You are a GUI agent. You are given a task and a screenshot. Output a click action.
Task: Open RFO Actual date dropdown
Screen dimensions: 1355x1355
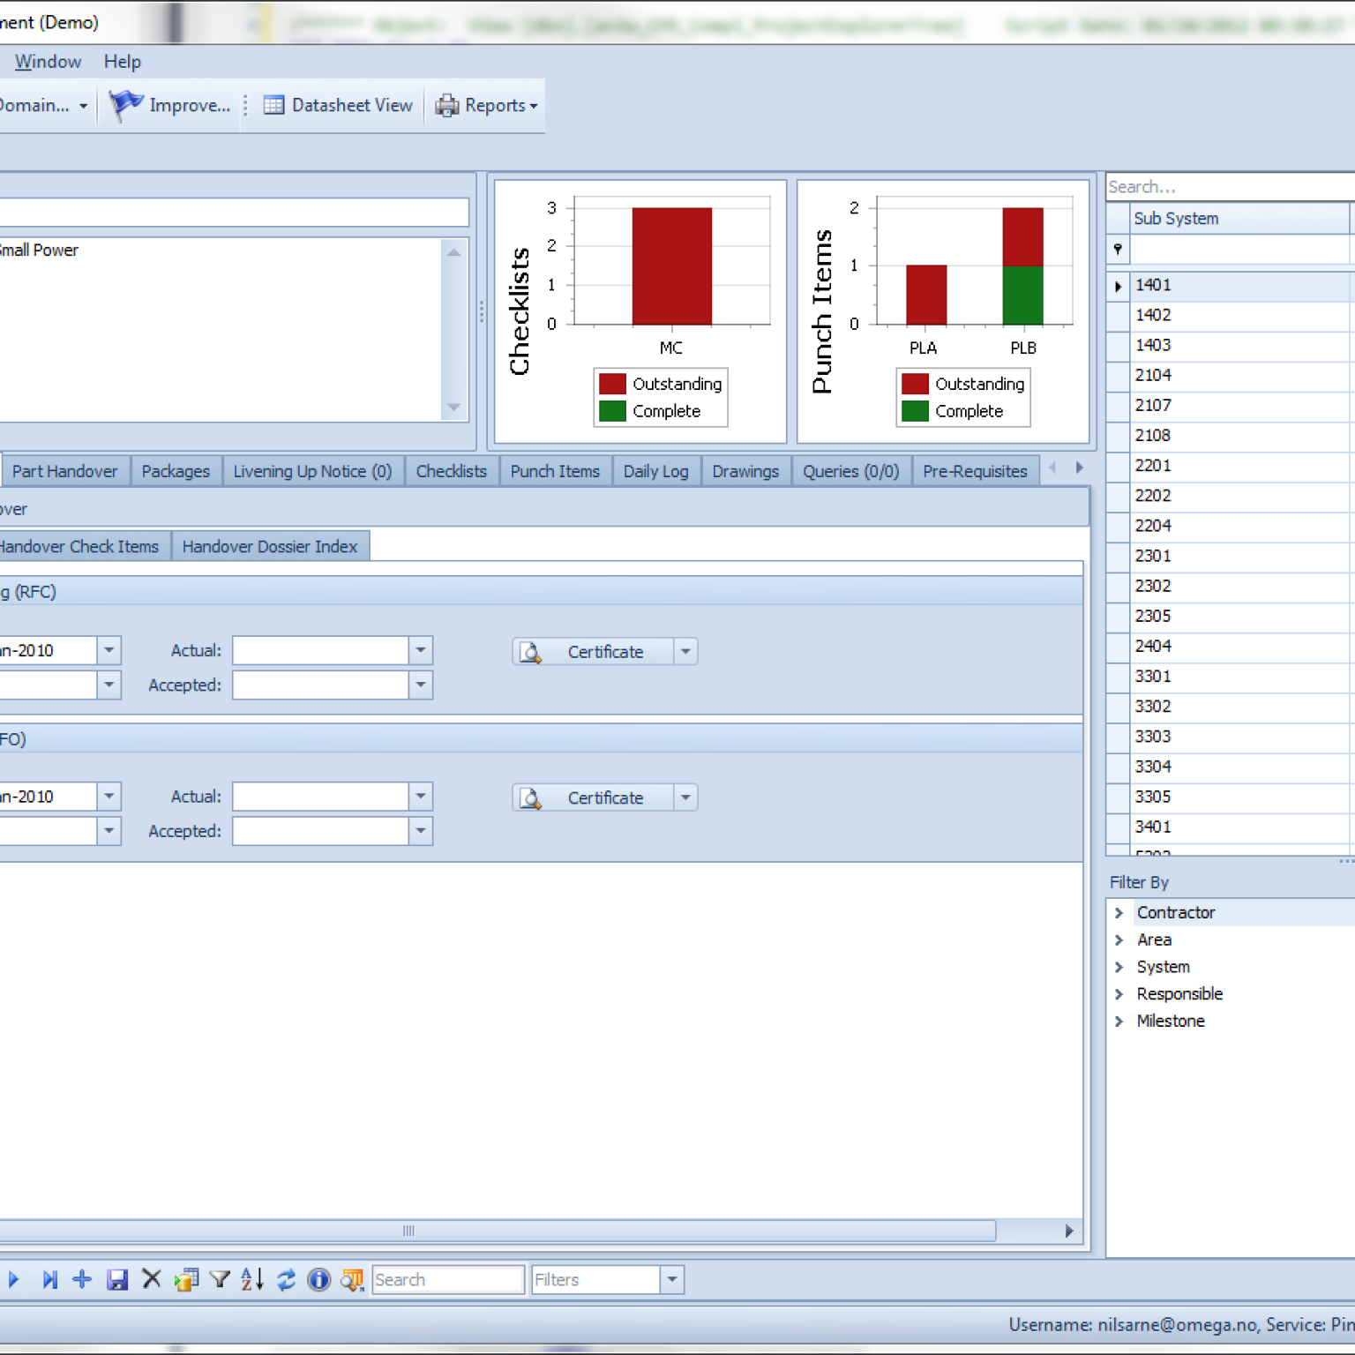click(421, 797)
